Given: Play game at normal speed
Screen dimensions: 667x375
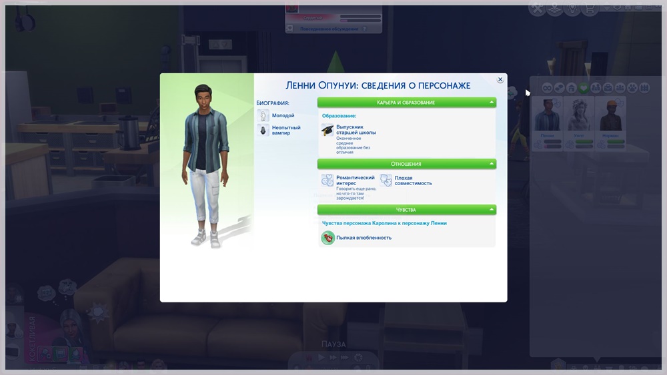Looking at the screenshot, I should (321, 358).
